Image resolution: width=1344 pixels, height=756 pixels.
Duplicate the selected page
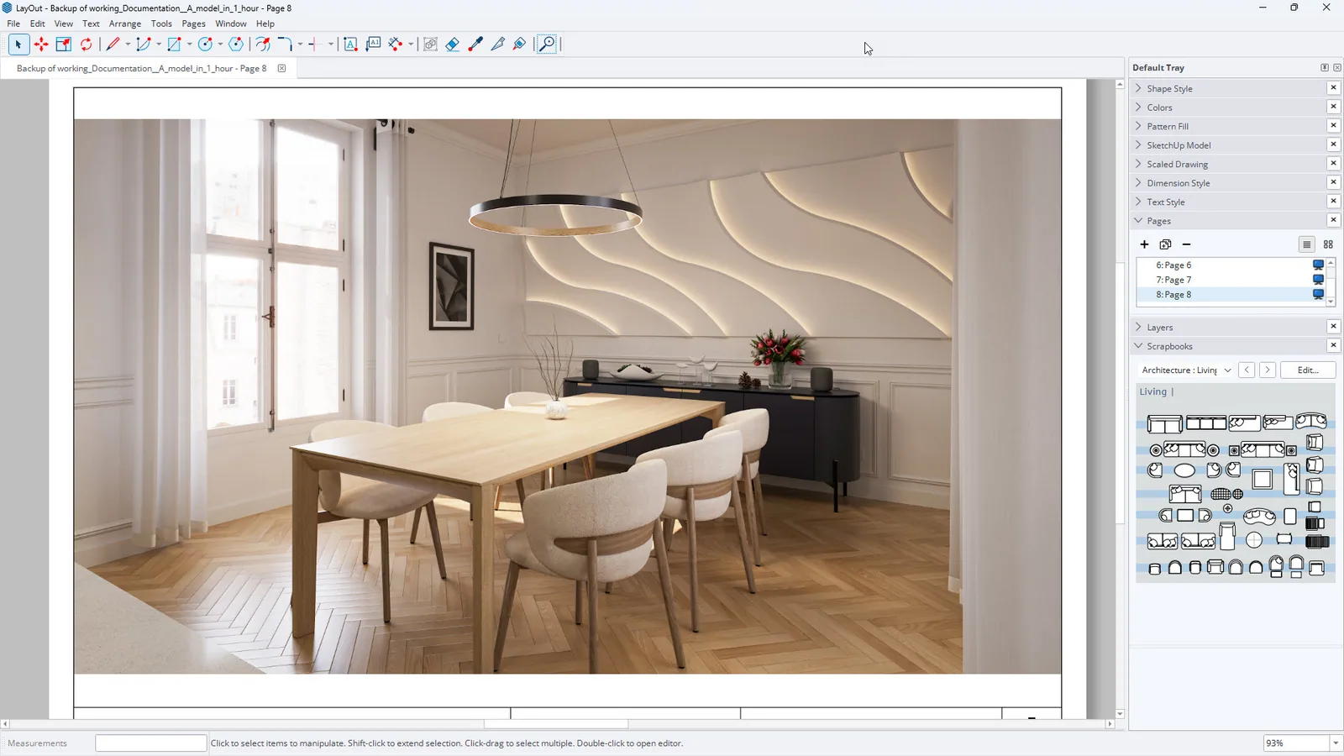pos(1165,244)
